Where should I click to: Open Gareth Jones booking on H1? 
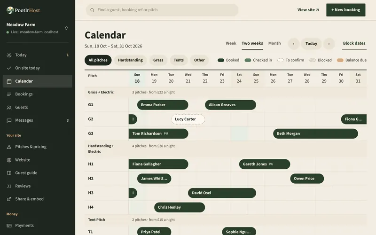[265, 164]
